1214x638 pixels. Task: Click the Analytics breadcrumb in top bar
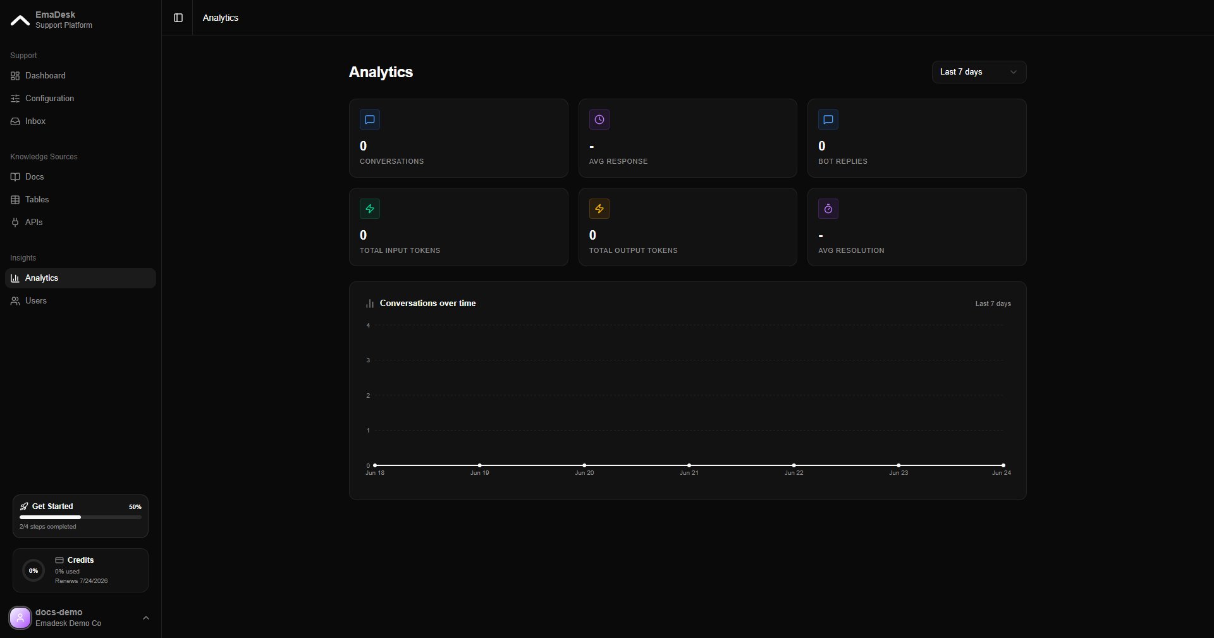point(221,18)
